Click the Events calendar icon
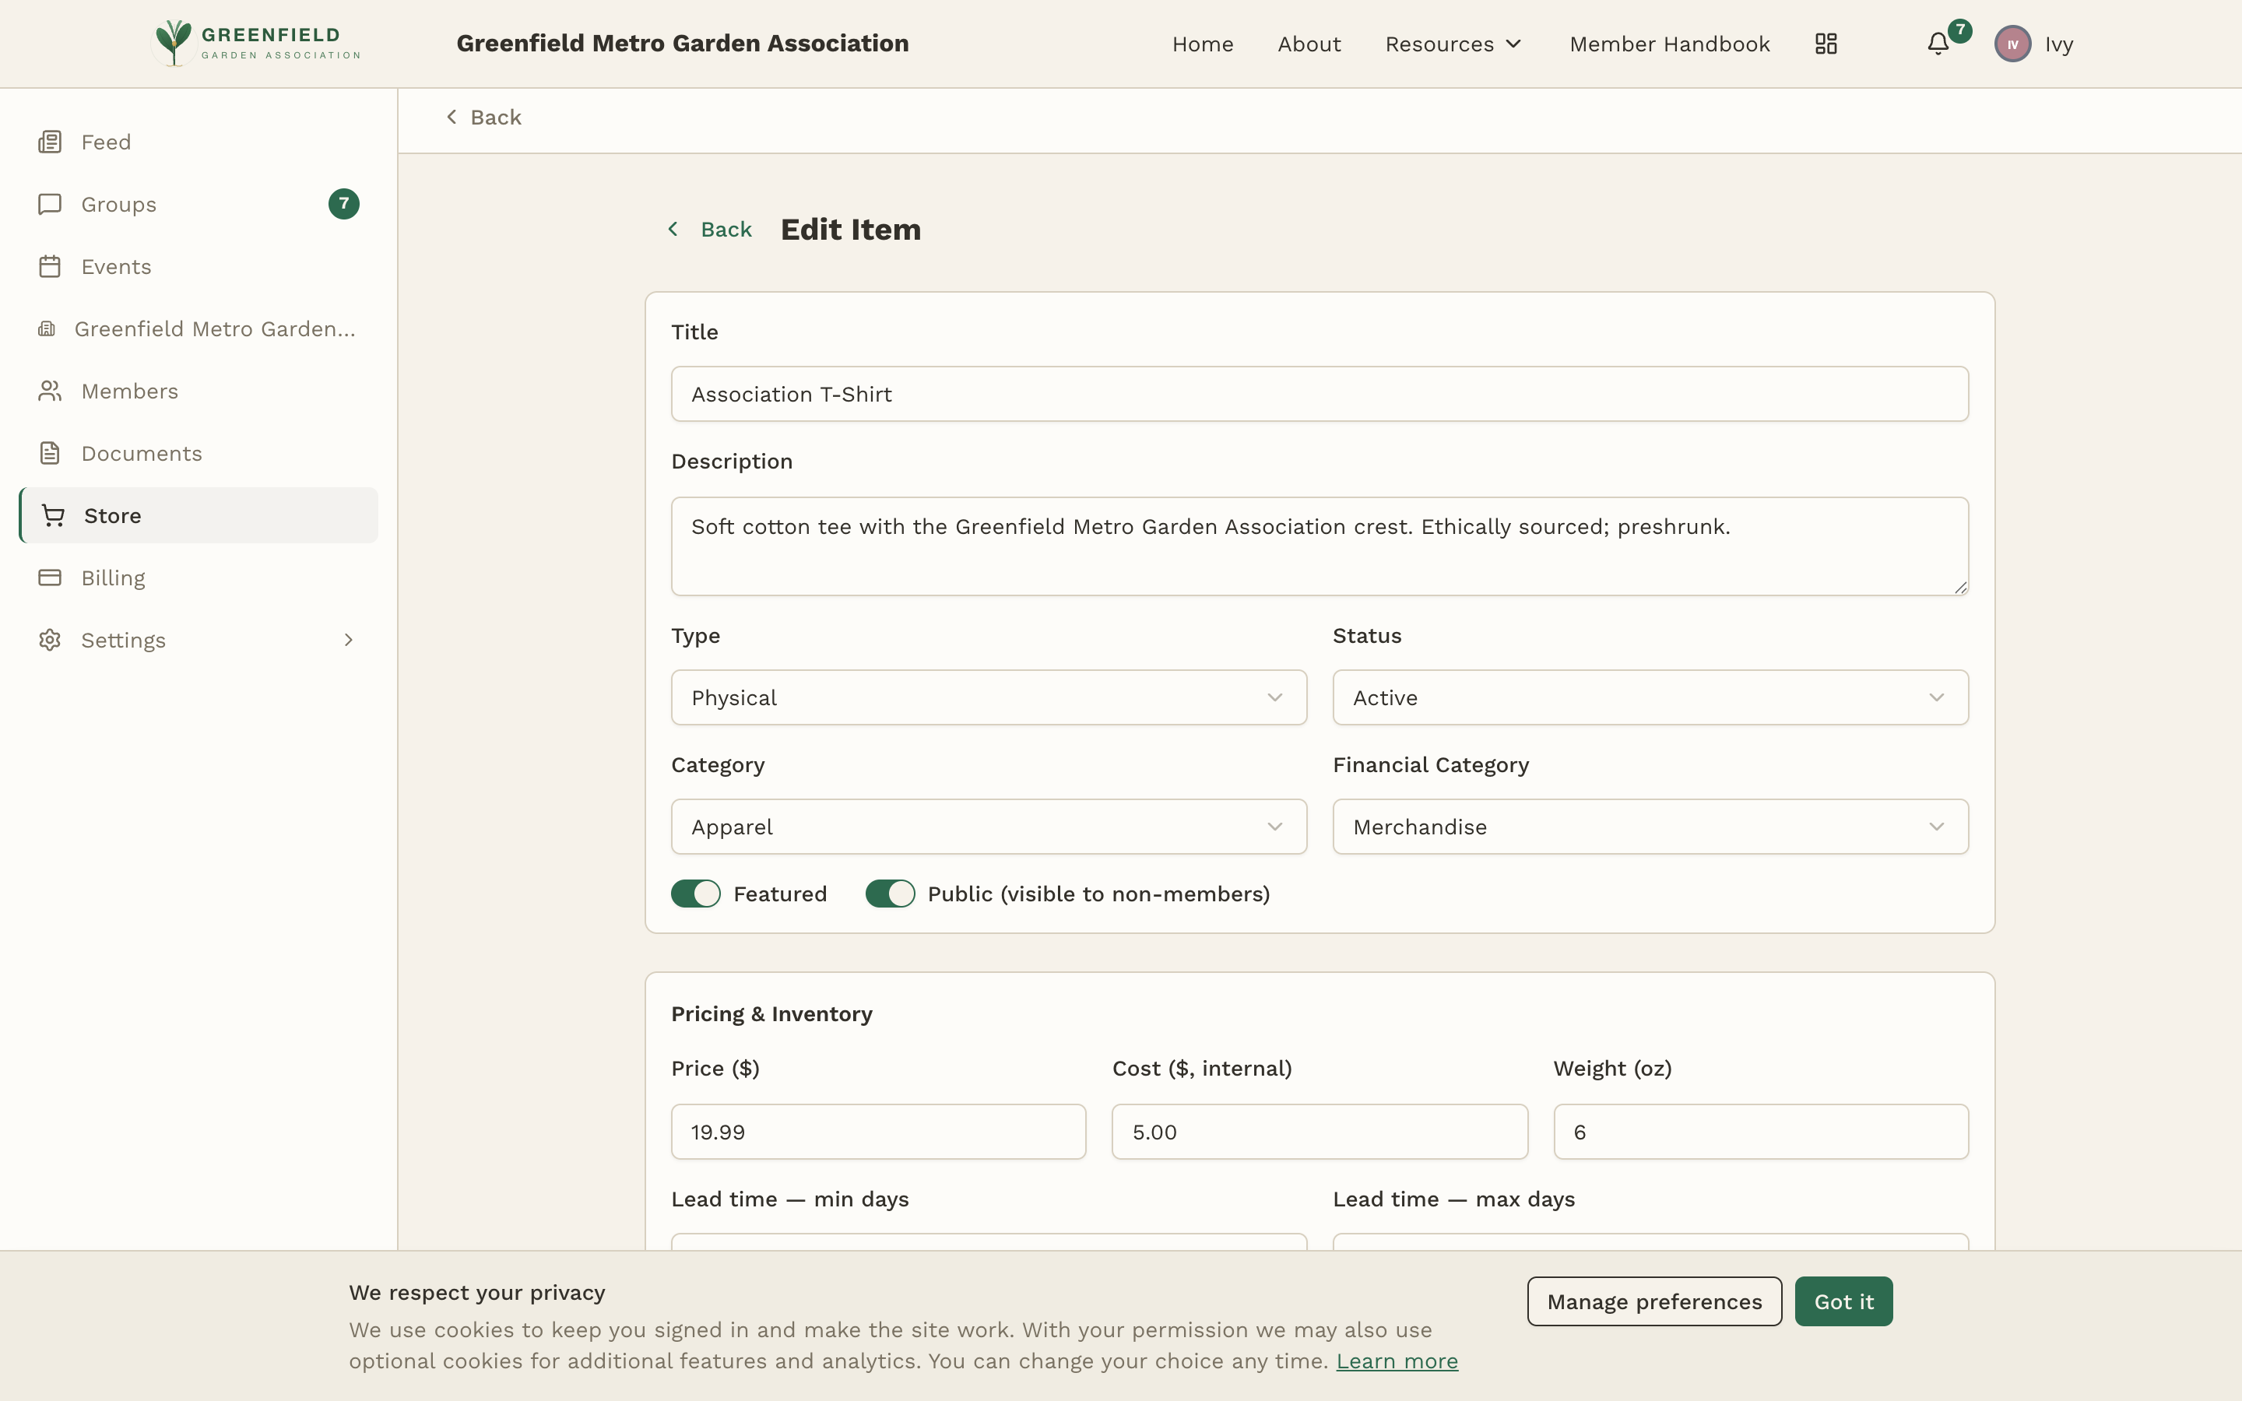This screenshot has width=2242, height=1401. [x=50, y=266]
